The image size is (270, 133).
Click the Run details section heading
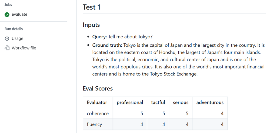pyautogui.click(x=14, y=29)
